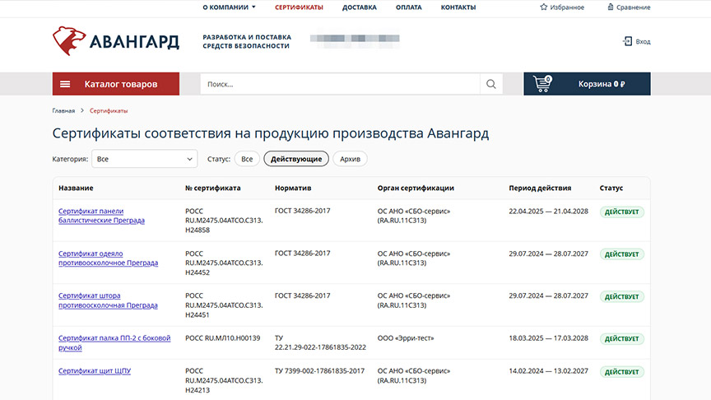Click the Название column header

point(76,188)
